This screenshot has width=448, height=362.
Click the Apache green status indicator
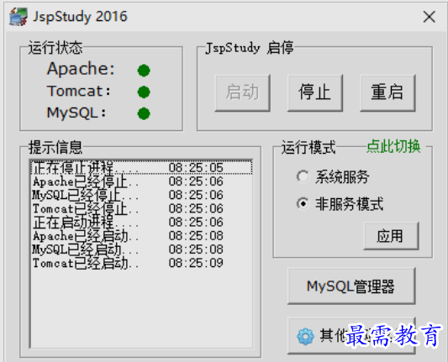(144, 71)
